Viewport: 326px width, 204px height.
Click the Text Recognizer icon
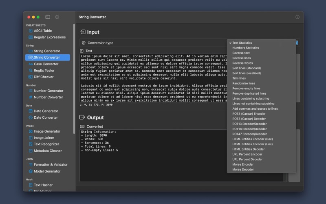[31, 144]
